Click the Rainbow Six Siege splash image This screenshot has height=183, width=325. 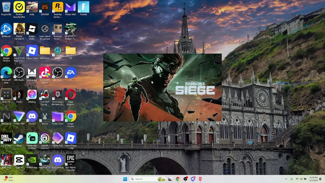[162, 87]
